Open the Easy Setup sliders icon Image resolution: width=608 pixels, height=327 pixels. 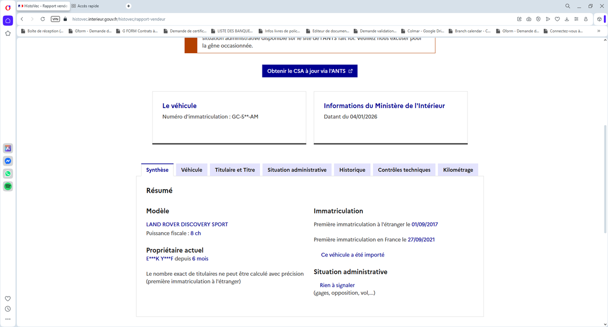tap(576, 19)
